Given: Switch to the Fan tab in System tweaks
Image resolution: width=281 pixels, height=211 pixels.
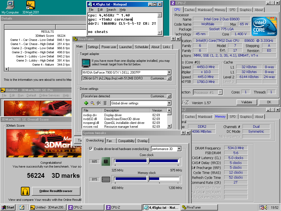Looking at the screenshot, I should click(109, 141).
